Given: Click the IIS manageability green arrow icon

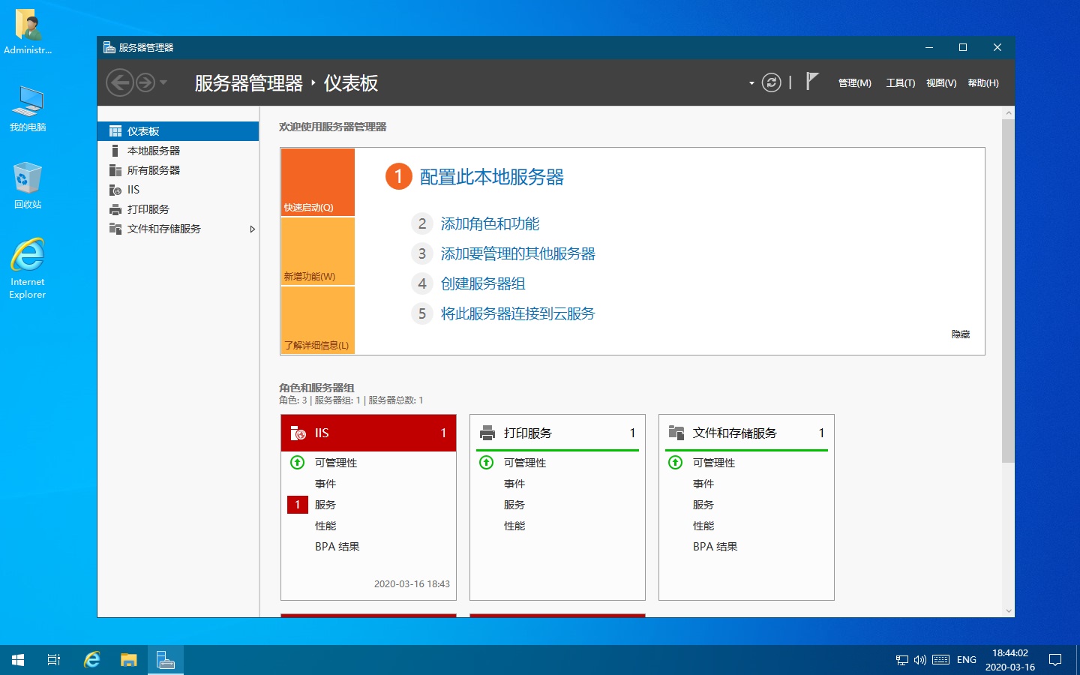Looking at the screenshot, I should click(298, 462).
